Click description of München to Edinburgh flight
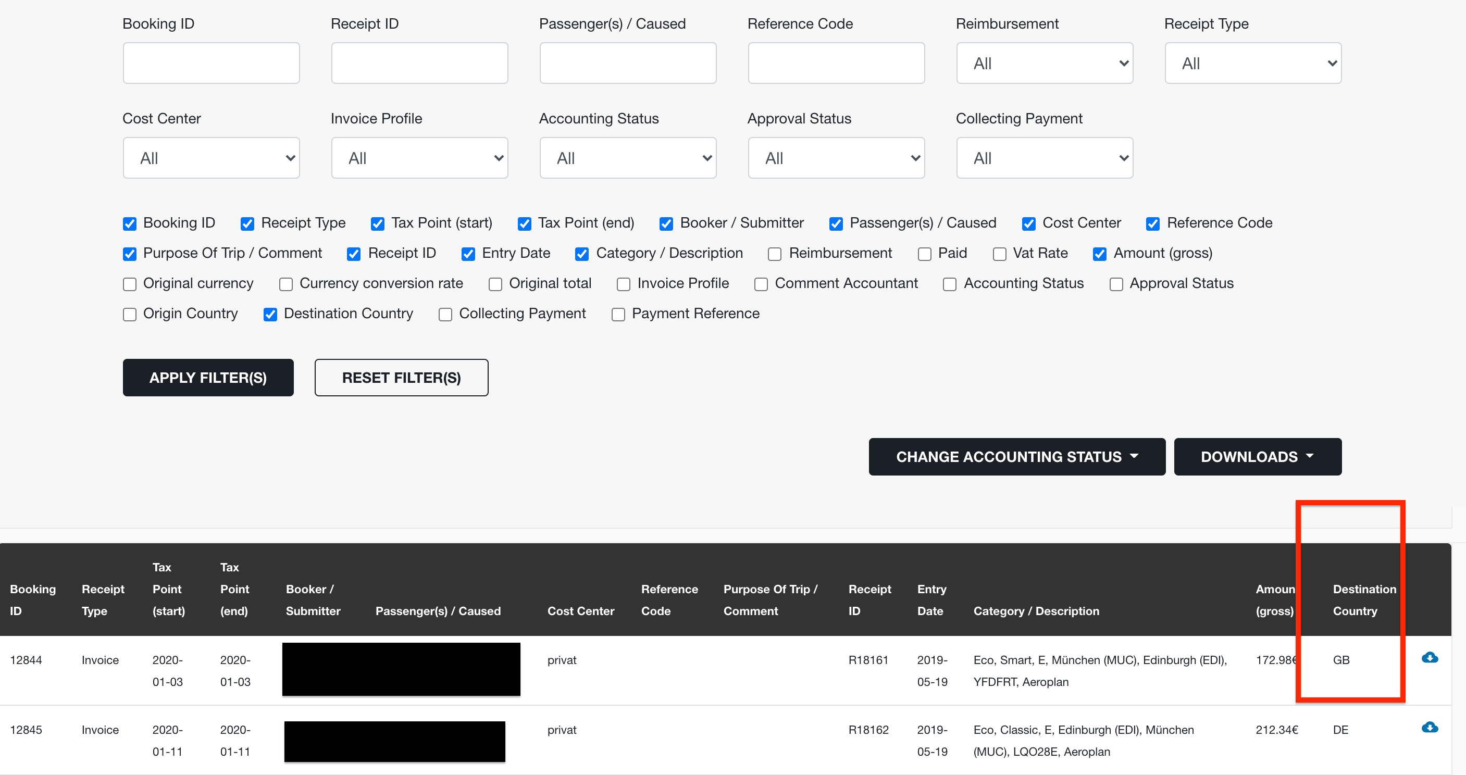Screen dimensions: 1466x775 click(1100, 670)
